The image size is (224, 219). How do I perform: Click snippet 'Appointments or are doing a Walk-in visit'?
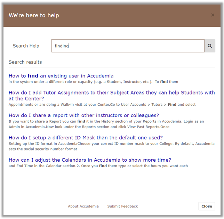[x=102, y=105]
